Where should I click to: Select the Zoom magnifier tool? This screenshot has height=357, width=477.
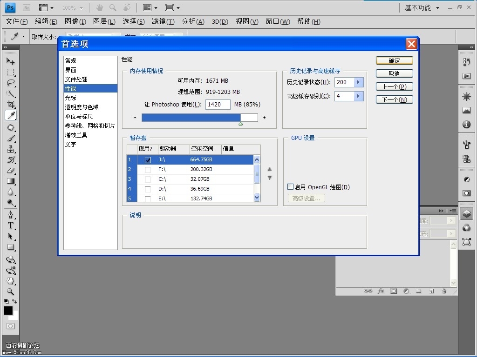tap(10, 292)
